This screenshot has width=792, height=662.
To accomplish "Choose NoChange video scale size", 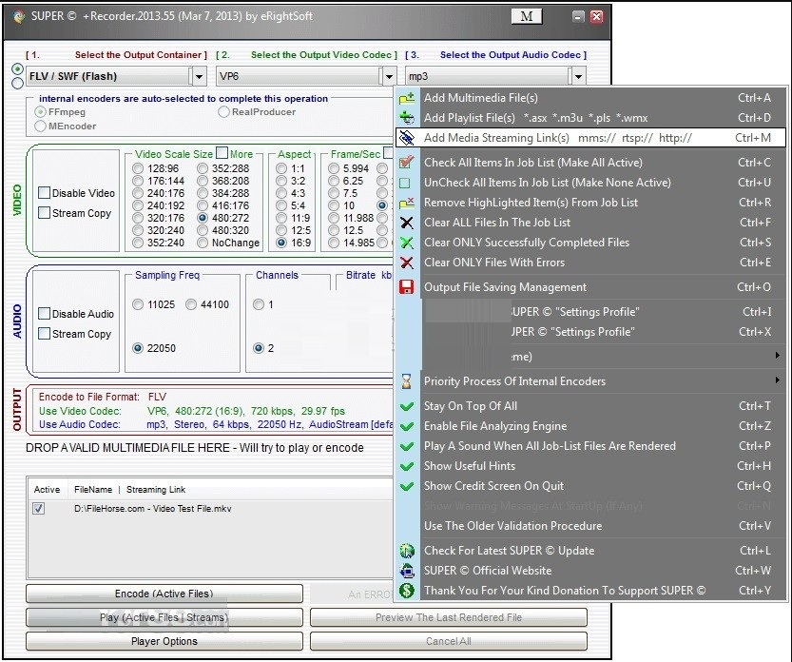I will point(203,243).
